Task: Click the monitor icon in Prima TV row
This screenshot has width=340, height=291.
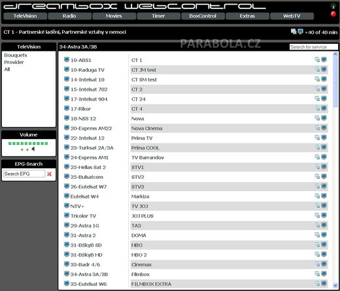Action: 324,138
